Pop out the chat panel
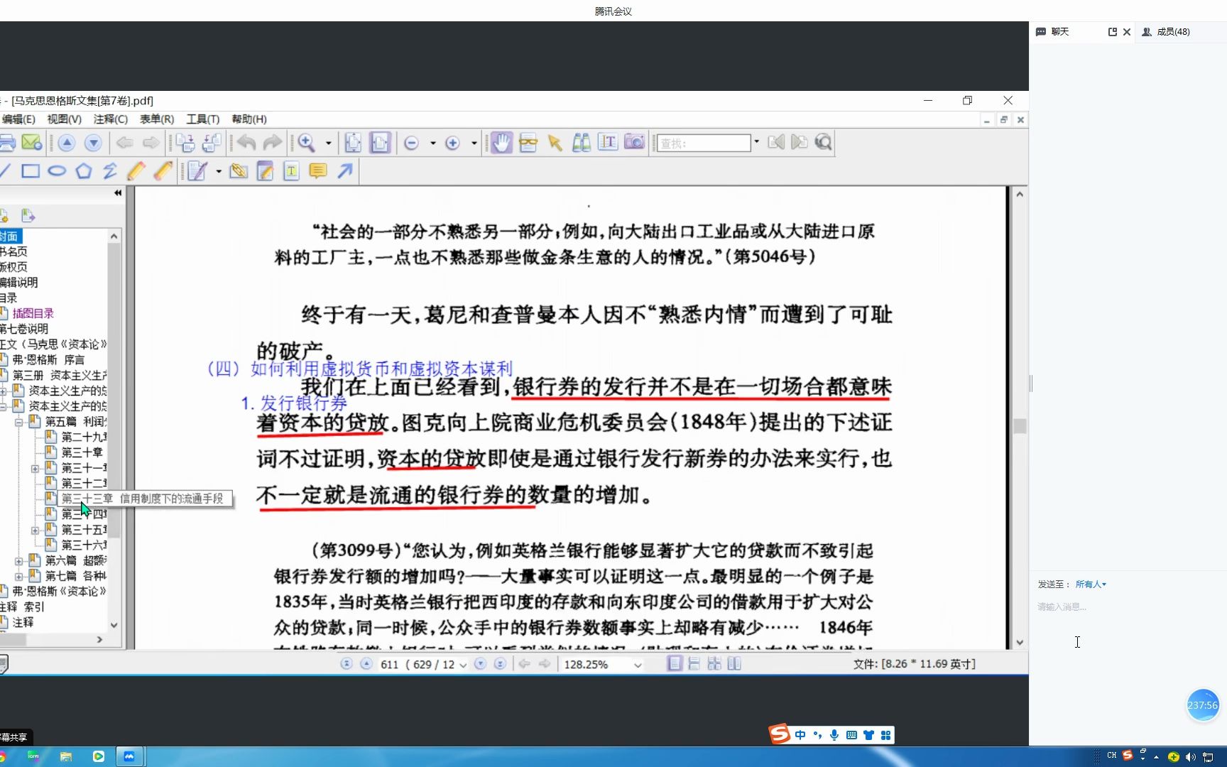Viewport: 1227px width, 767px height. pyautogui.click(x=1113, y=32)
